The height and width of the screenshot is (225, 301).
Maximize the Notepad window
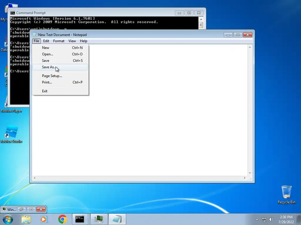coord(238,35)
